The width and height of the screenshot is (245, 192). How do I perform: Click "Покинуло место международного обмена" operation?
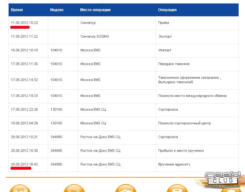[x=192, y=96]
